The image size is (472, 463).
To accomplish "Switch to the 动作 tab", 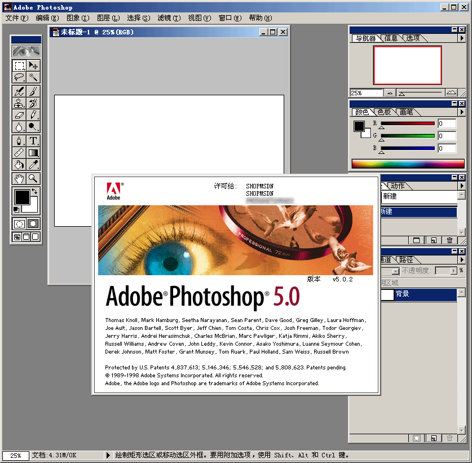I will (398, 186).
